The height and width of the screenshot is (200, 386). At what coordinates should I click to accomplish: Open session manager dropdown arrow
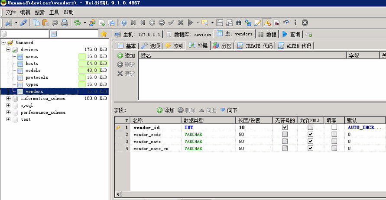(x=16, y=23)
